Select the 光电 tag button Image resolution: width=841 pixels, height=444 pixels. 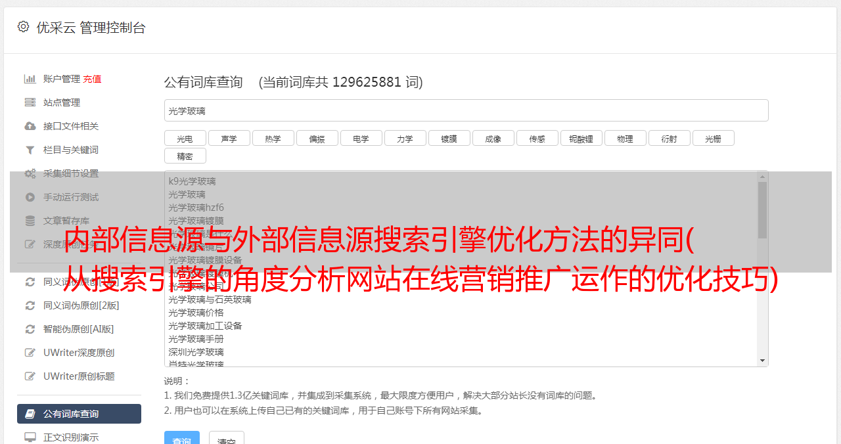coord(185,139)
